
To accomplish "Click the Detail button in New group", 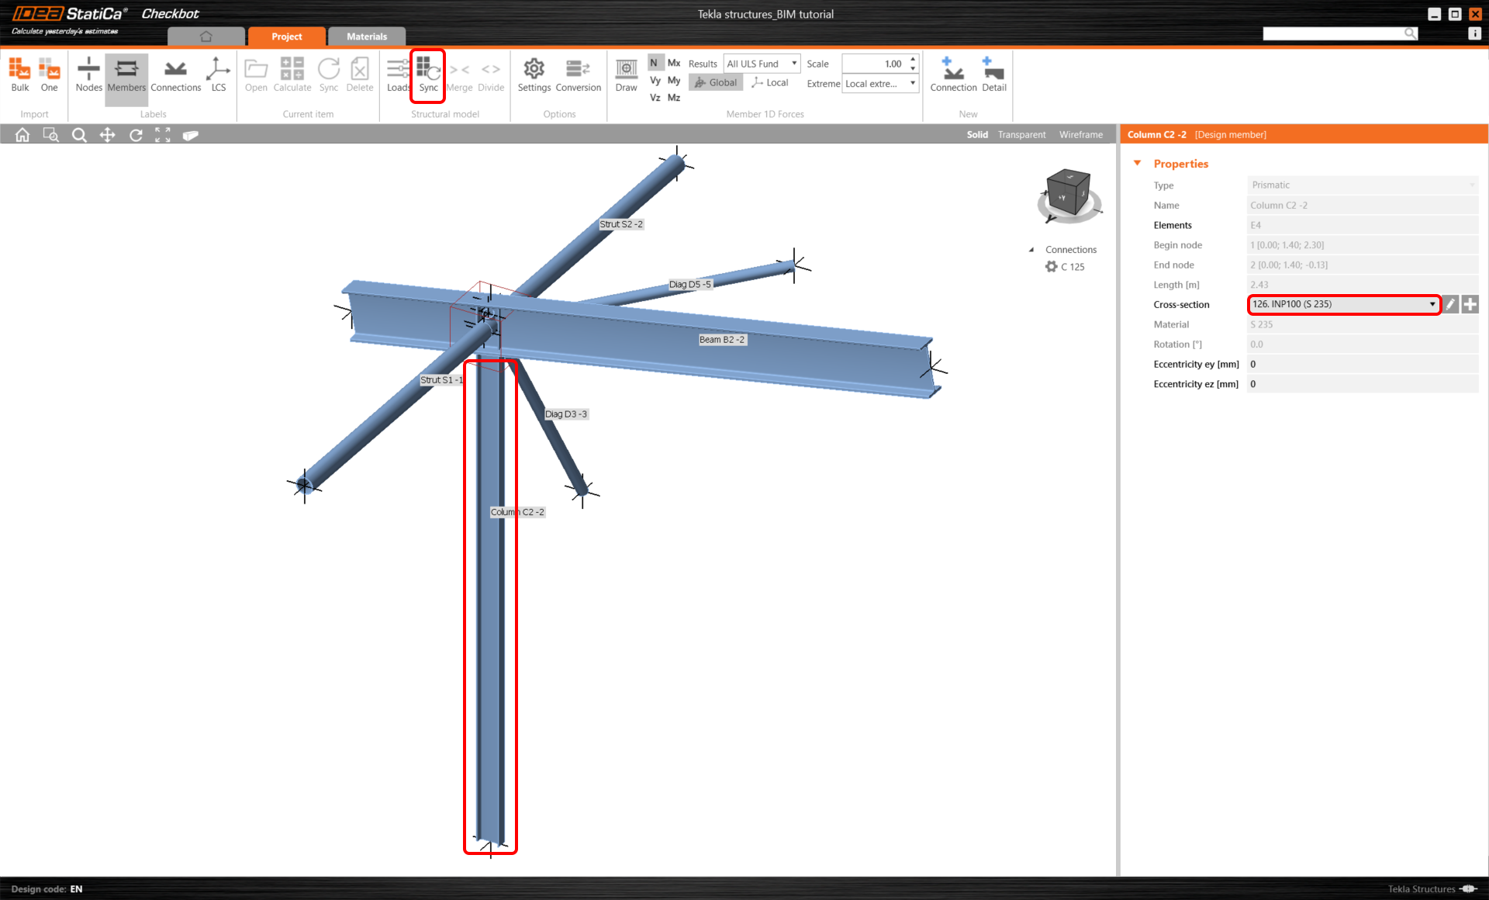I will pyautogui.click(x=993, y=75).
